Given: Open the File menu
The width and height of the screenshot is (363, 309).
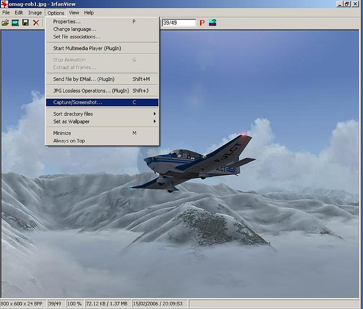Looking at the screenshot, I should [x=6, y=13].
